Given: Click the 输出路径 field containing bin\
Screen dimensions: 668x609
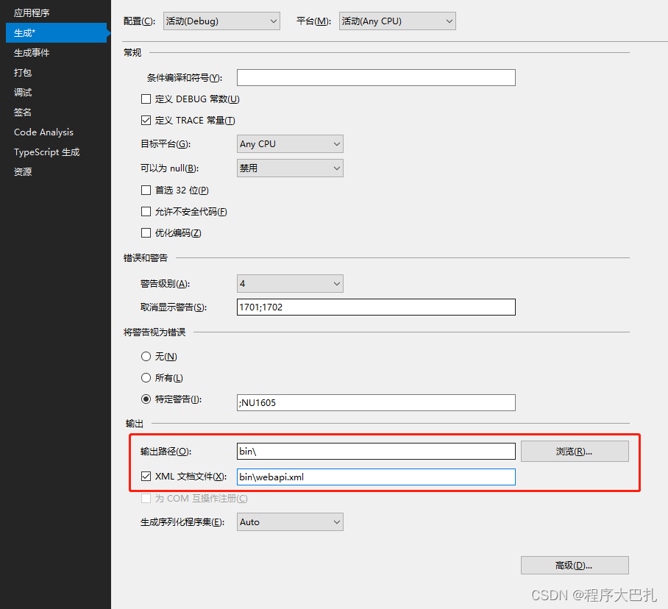Looking at the screenshot, I should pyautogui.click(x=376, y=452).
